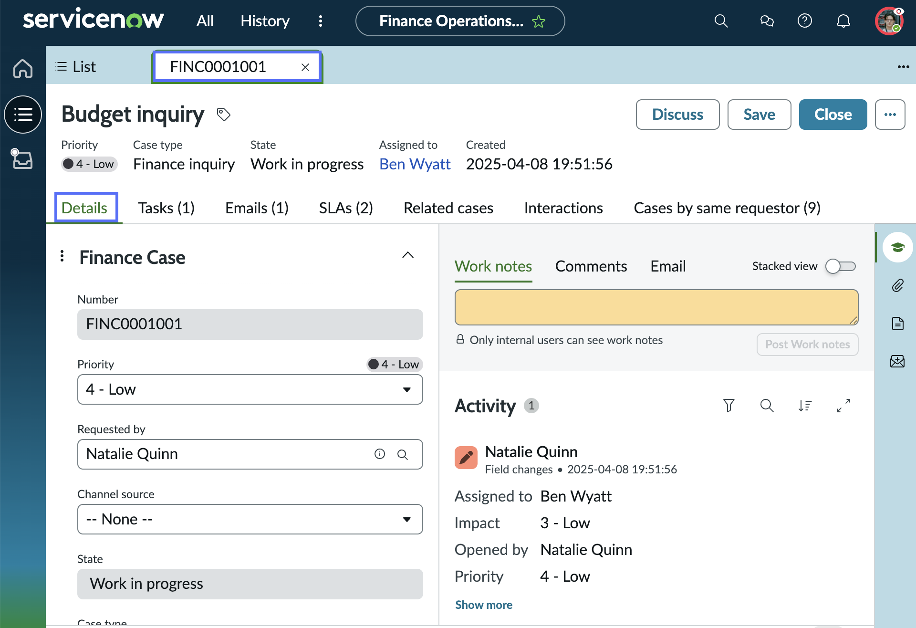The width and height of the screenshot is (916, 628).
Task: Save the case record
Action: tap(759, 115)
